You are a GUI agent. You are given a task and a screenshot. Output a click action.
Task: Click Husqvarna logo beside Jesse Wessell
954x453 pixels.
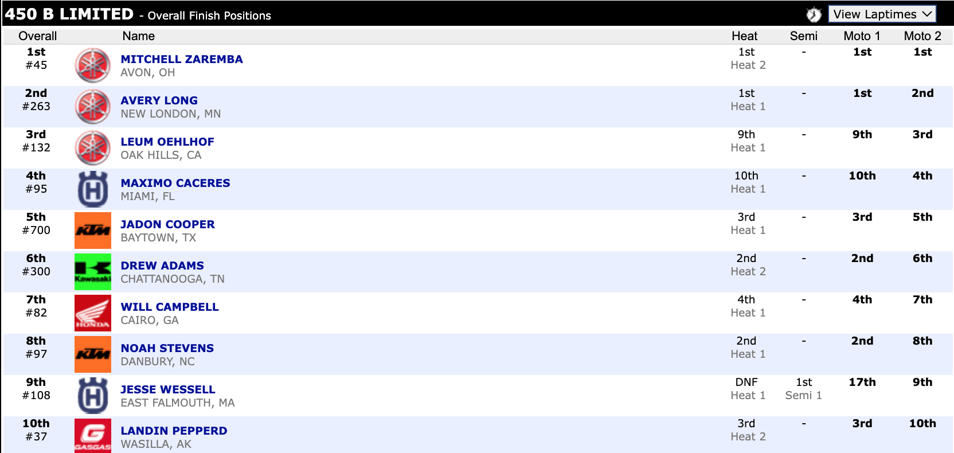click(93, 396)
